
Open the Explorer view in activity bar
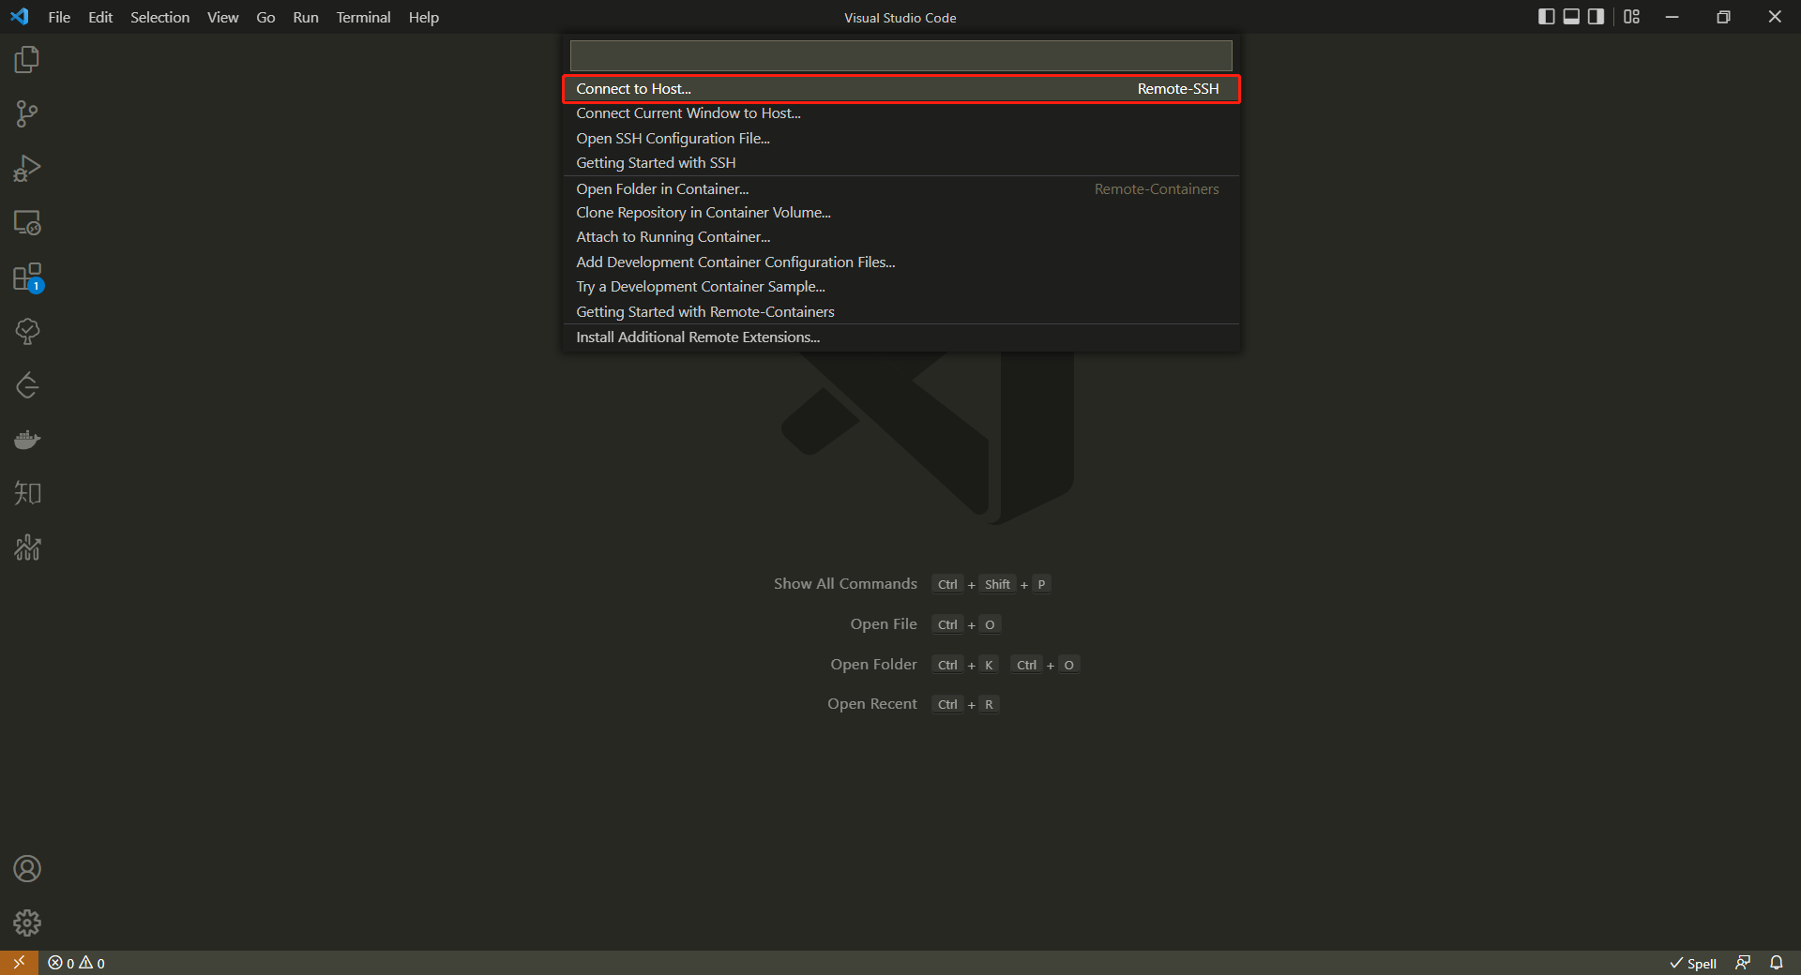(x=27, y=60)
